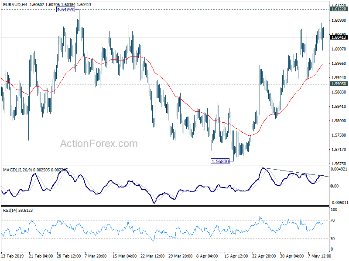349x261 pixels.
Task: Click the MACD scale value -0.005011
Action: [339, 202]
